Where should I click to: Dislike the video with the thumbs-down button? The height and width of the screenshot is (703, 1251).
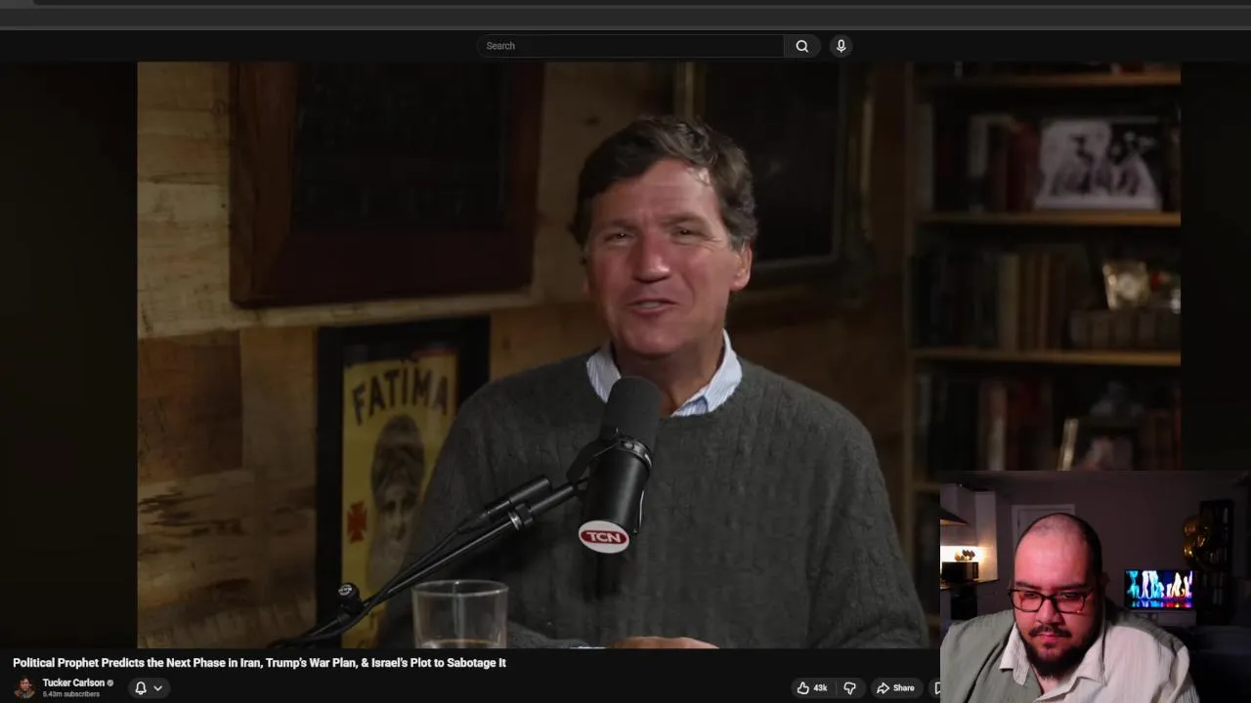pyautogui.click(x=849, y=688)
